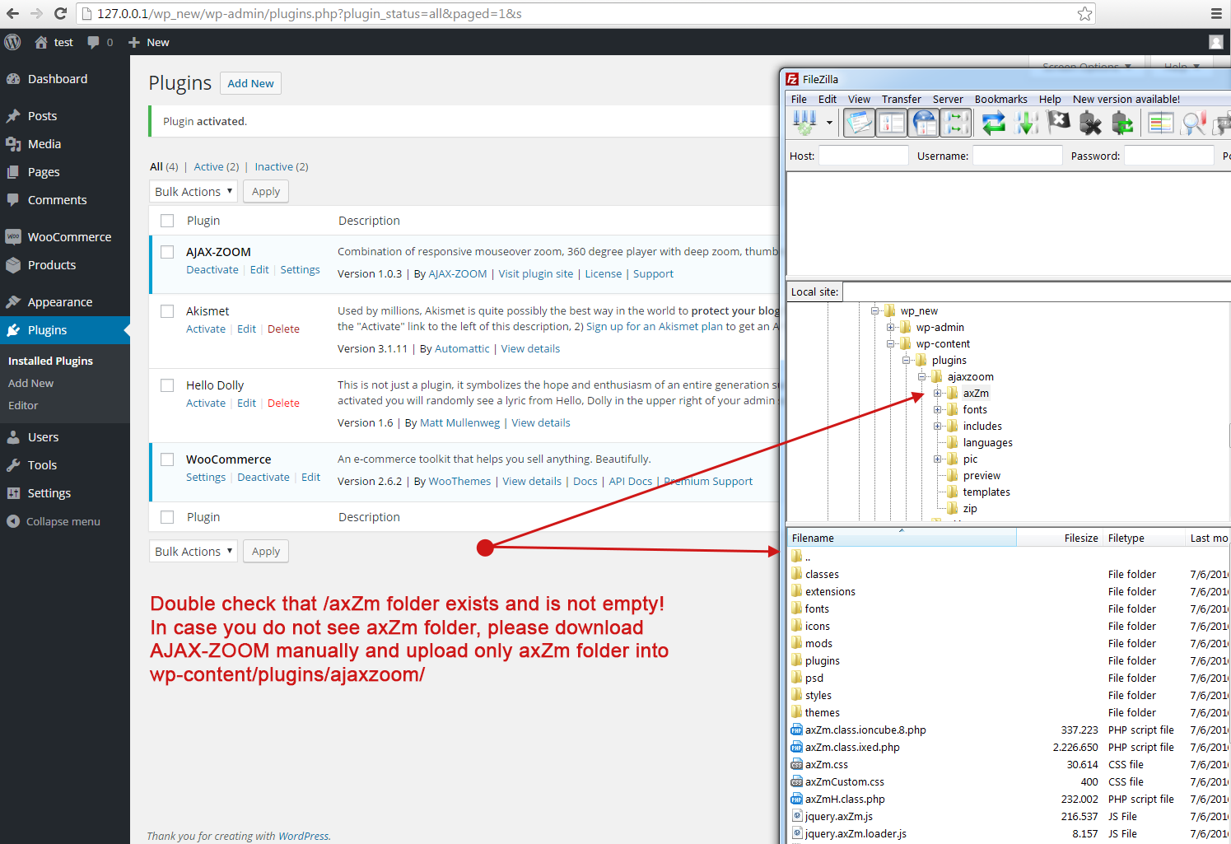Click Delete under Hello Dolly
The image size is (1231, 844).
pos(283,403)
